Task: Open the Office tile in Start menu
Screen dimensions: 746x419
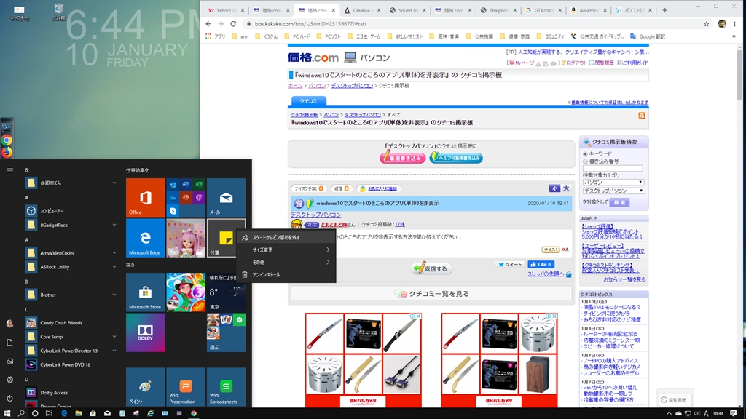Action: click(x=145, y=198)
